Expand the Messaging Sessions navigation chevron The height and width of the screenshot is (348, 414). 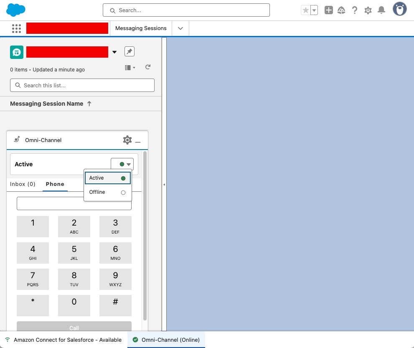(x=180, y=28)
